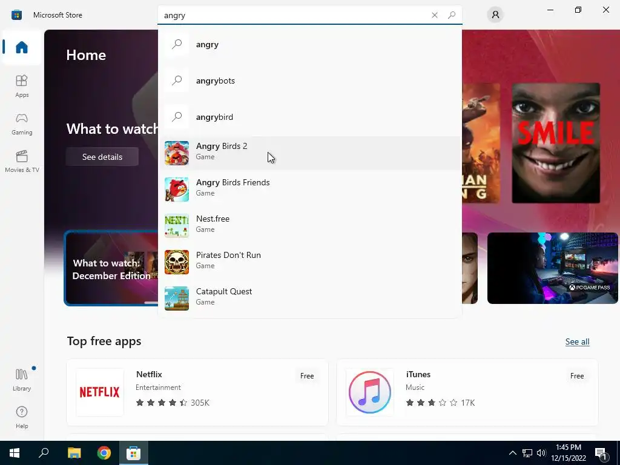Select the Nest.free game icon
Viewport: 620px width, 465px height.
[177, 226]
